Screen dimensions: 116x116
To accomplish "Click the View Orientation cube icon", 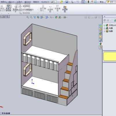I will point(41,17).
